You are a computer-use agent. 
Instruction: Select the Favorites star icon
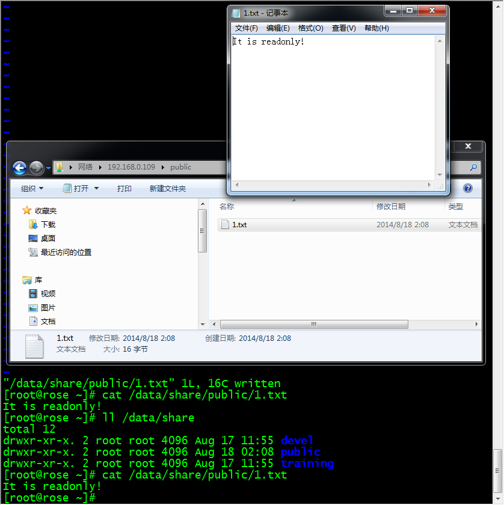[x=26, y=210]
